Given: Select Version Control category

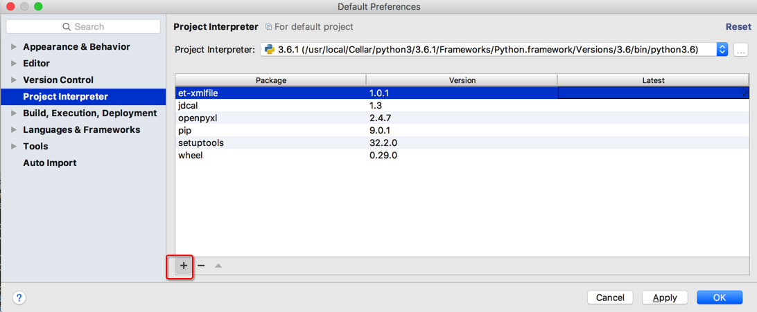Looking at the screenshot, I should [x=58, y=80].
